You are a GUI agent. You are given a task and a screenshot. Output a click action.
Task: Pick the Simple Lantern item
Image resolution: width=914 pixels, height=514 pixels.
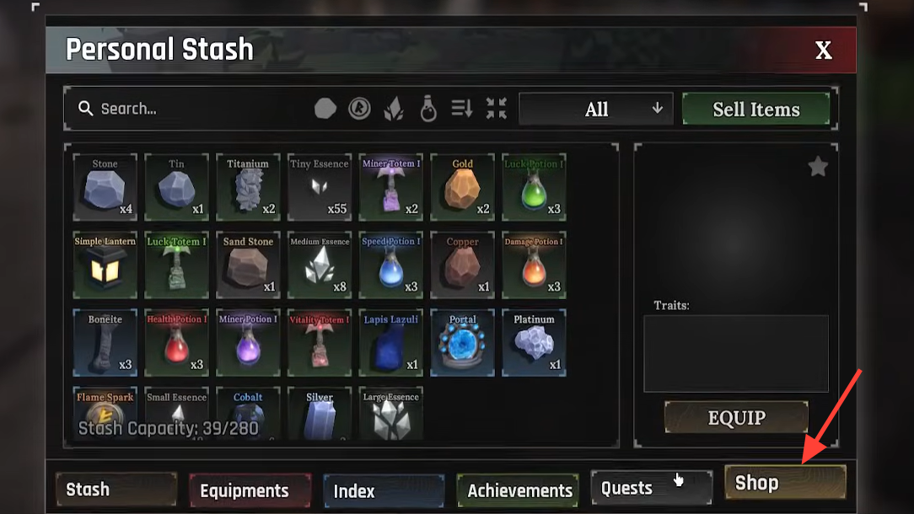(105, 265)
